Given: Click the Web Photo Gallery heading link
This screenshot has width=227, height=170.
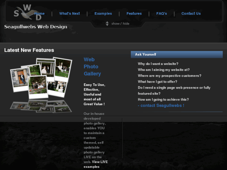Looking at the screenshot, I should (92, 66).
